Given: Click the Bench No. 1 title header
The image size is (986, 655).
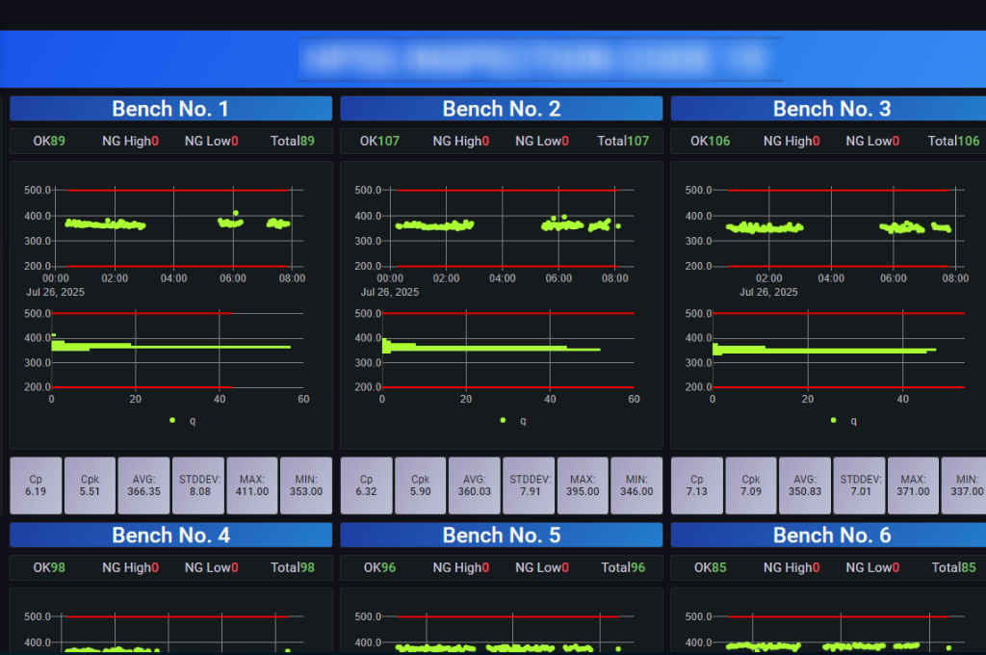Looking at the screenshot, I should click(170, 109).
